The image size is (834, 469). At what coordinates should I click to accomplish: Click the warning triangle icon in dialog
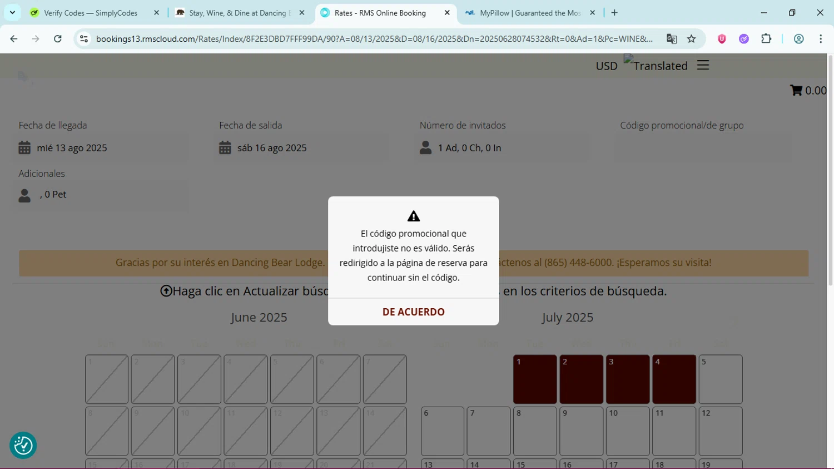point(414,216)
